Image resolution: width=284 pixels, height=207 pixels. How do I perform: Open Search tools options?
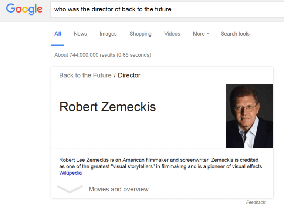(235, 34)
